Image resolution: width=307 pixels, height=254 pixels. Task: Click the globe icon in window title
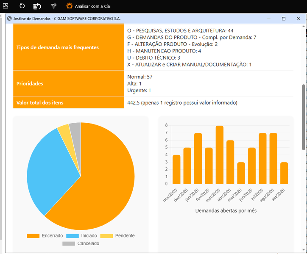click(9, 19)
